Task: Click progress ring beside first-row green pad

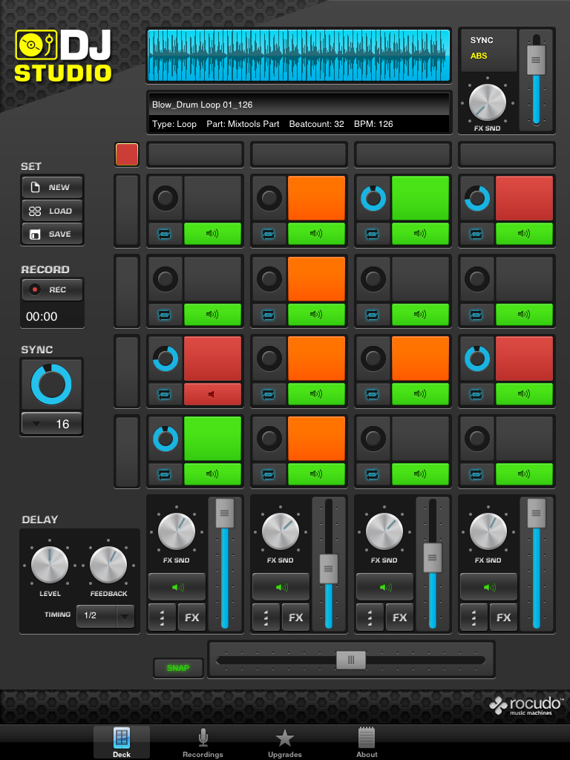Action: [373, 198]
